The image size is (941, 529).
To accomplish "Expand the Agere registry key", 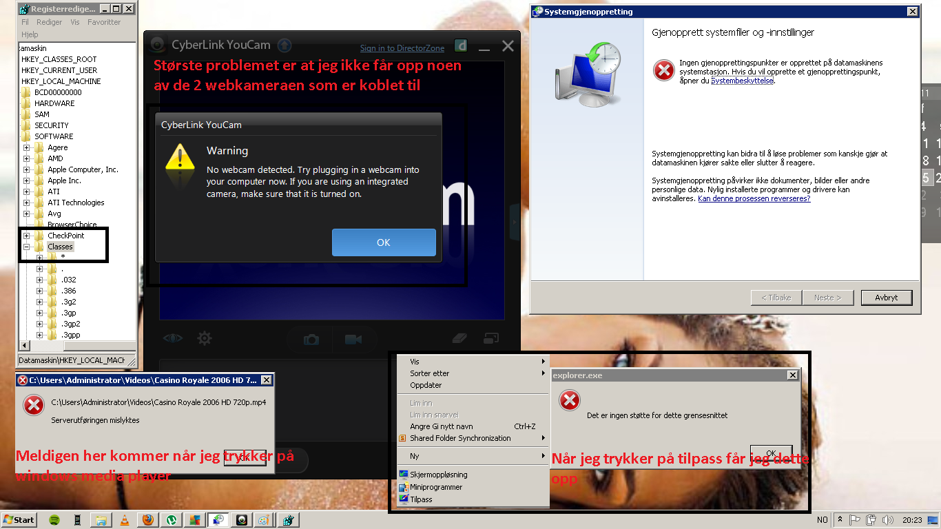I will click(x=27, y=147).
